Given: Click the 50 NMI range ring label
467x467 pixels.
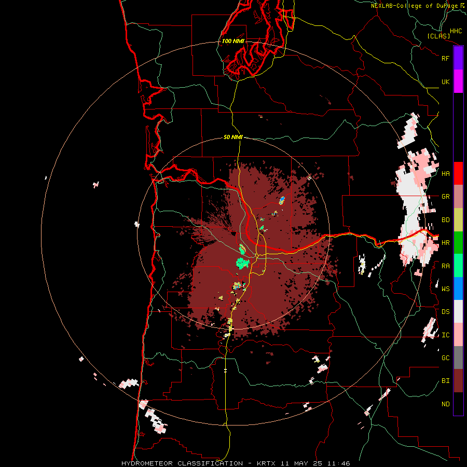Looking at the screenshot, I should 233,138.
